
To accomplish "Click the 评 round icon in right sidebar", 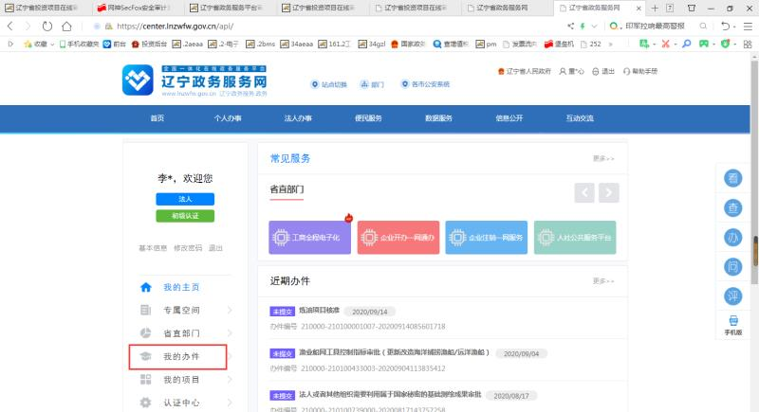I will tap(733, 296).
